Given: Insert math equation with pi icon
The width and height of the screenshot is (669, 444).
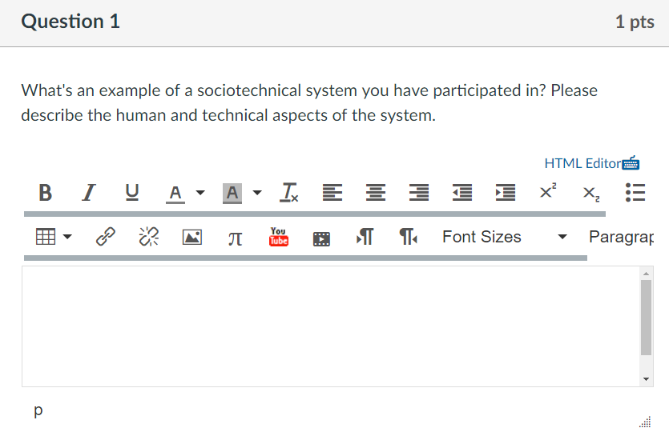Looking at the screenshot, I should tap(235, 237).
